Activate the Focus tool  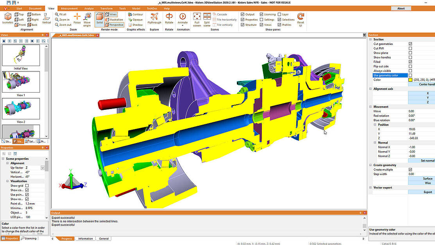tap(77, 19)
